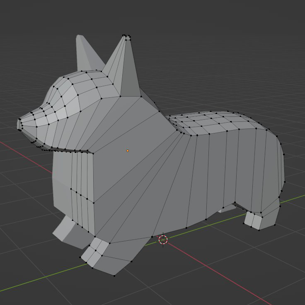Select the near rear paw of the corgi
Viewport: 305px width, 305px height.
pos(255,220)
